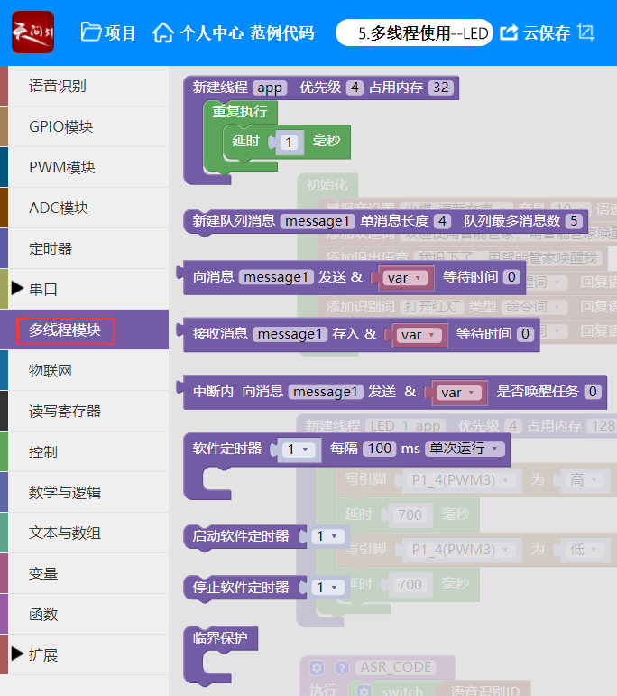The height and width of the screenshot is (696, 617).
Task: Click the 新建线程 block thread name app
Action: (x=270, y=88)
